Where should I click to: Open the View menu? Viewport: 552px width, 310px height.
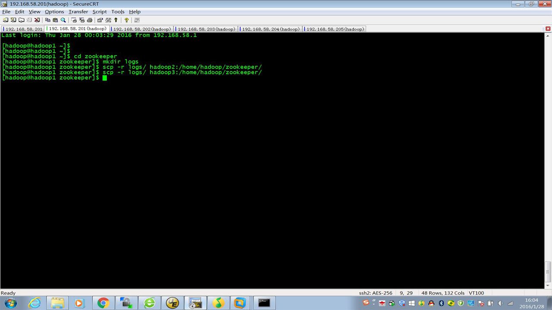click(x=34, y=12)
